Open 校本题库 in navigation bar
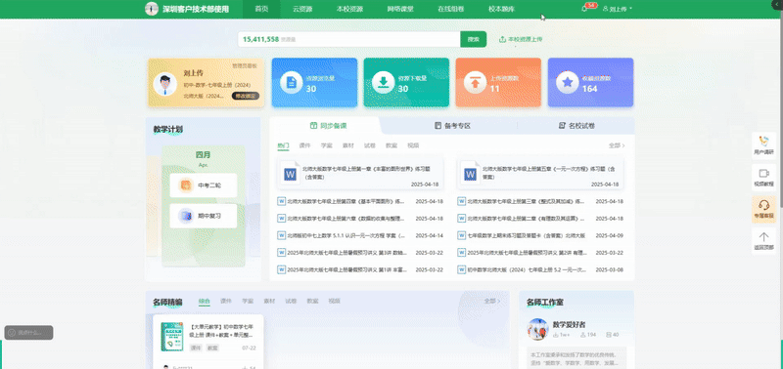The width and height of the screenshot is (783, 369). click(x=501, y=9)
